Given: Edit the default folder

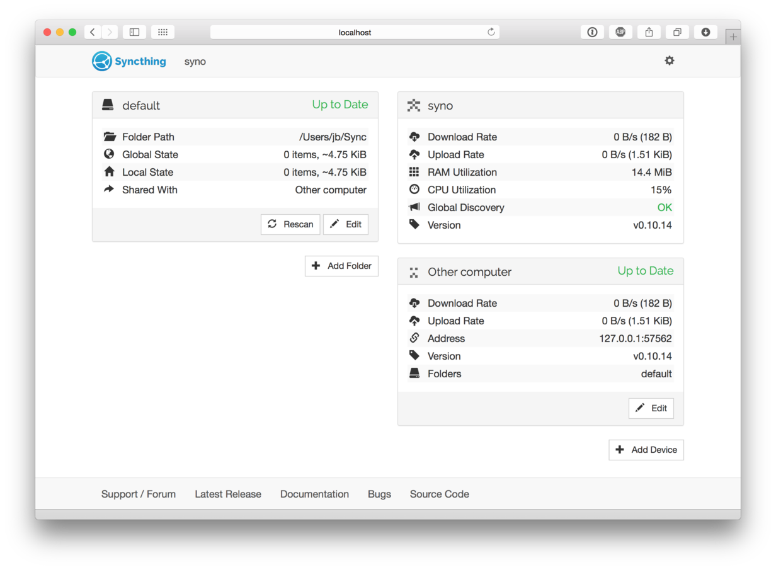Looking at the screenshot, I should (346, 224).
